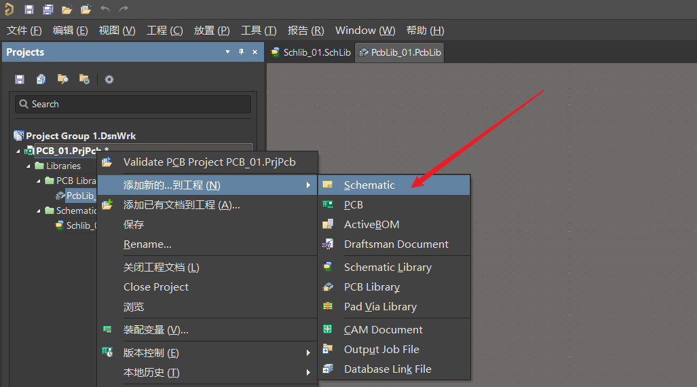Image resolution: width=697 pixels, height=387 pixels.
Task: Expand 本地历史 (T) submenu
Action: (x=208, y=373)
